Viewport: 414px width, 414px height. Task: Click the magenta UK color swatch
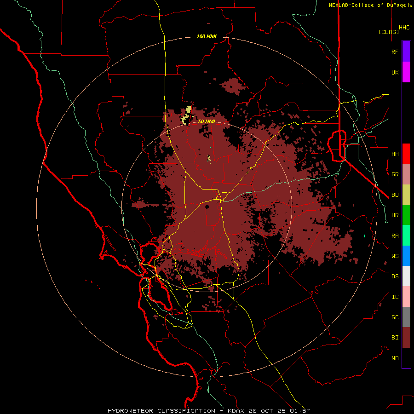coord(406,72)
